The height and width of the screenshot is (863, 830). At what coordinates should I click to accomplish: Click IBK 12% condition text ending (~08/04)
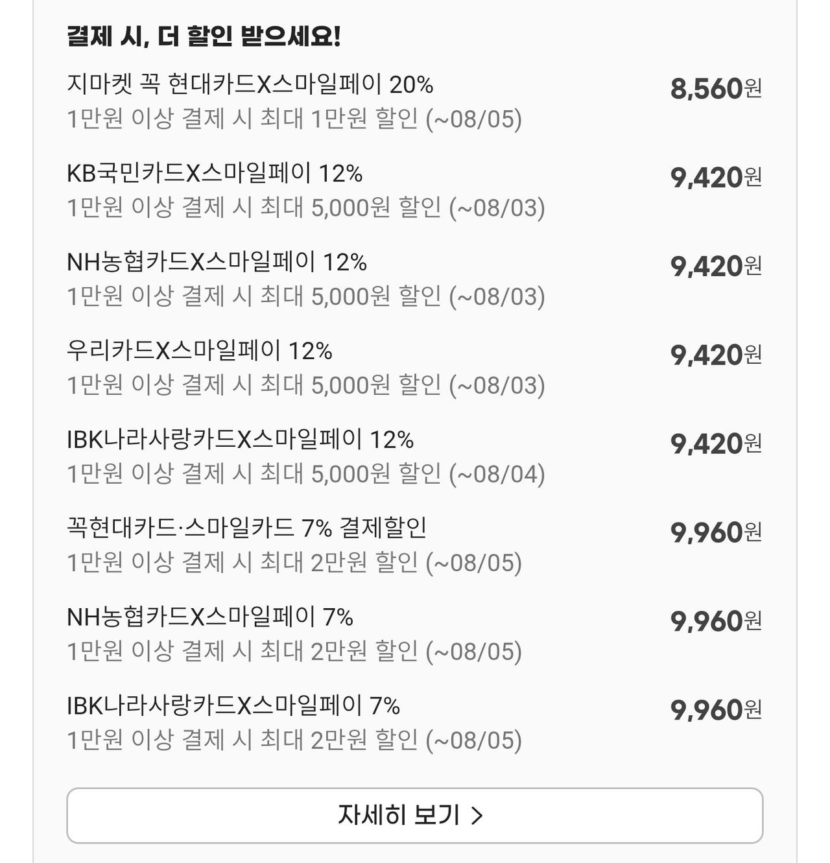click(306, 474)
